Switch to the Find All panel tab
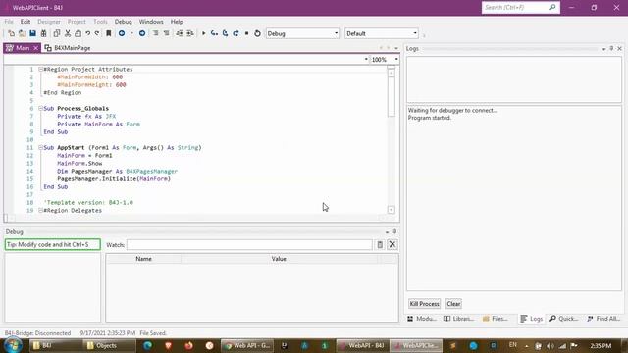Image resolution: width=628 pixels, height=353 pixels. coord(603,319)
